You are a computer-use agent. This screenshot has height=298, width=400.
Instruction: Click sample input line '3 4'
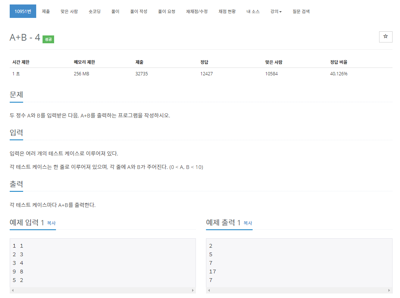point(18,263)
